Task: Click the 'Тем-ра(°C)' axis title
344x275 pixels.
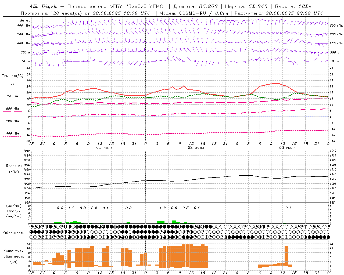Action: click(x=13, y=76)
